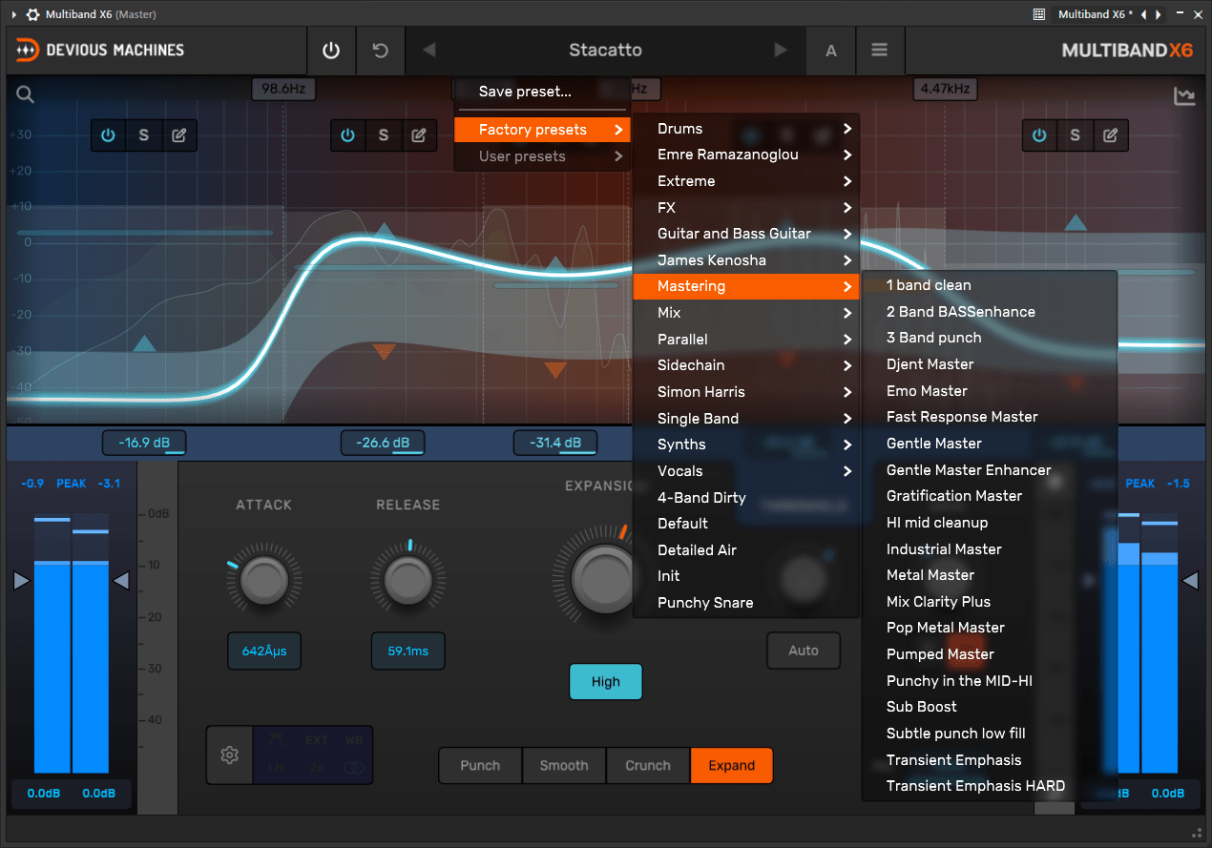The image size is (1212, 848).
Task: Toggle the Auto button
Action: click(804, 651)
